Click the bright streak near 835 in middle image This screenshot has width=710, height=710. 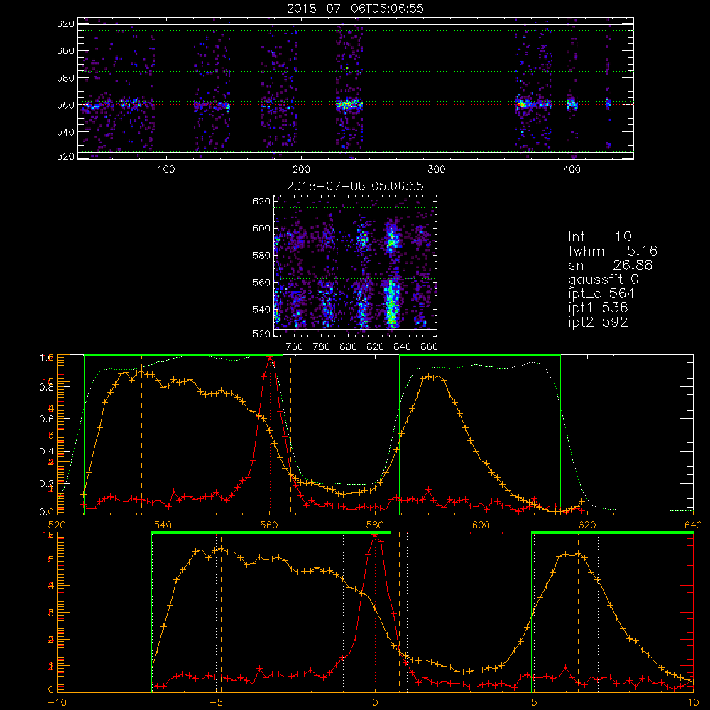[391, 303]
